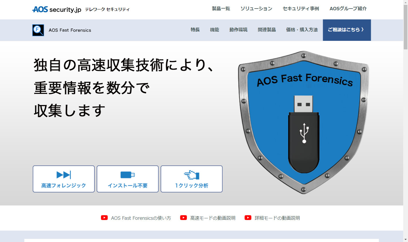Click the AOS Fast Forensics product name text

tap(70, 30)
